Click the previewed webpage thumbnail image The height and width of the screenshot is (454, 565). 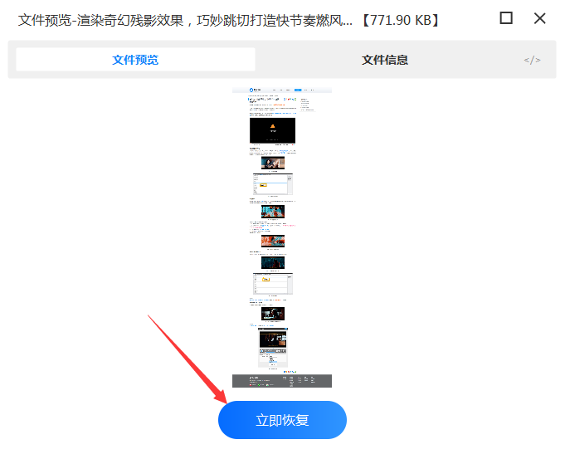click(282, 237)
